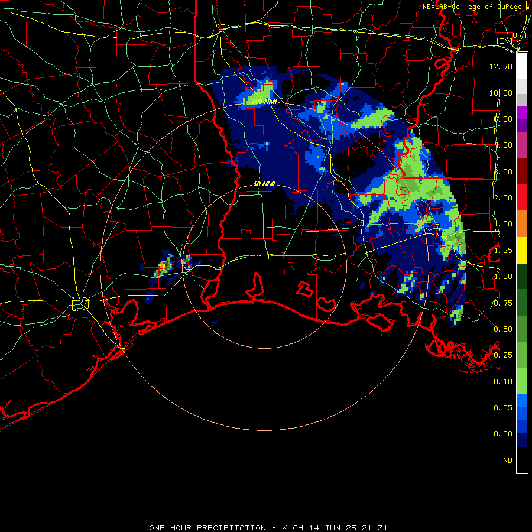The width and height of the screenshot is (532, 532).
Task: Click the 0.05 legend value
Action: (x=503, y=407)
